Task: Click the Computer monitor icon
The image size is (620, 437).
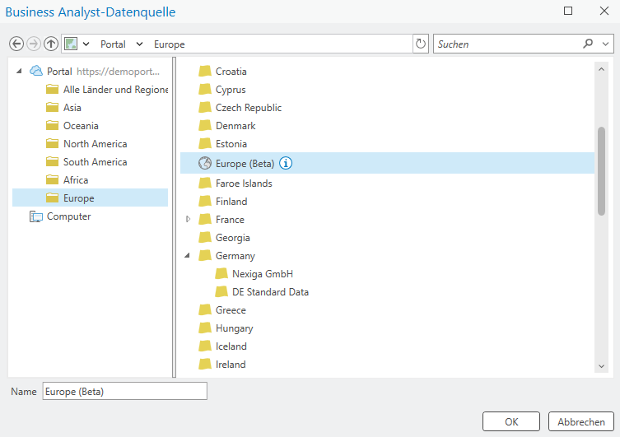Action: (x=36, y=216)
